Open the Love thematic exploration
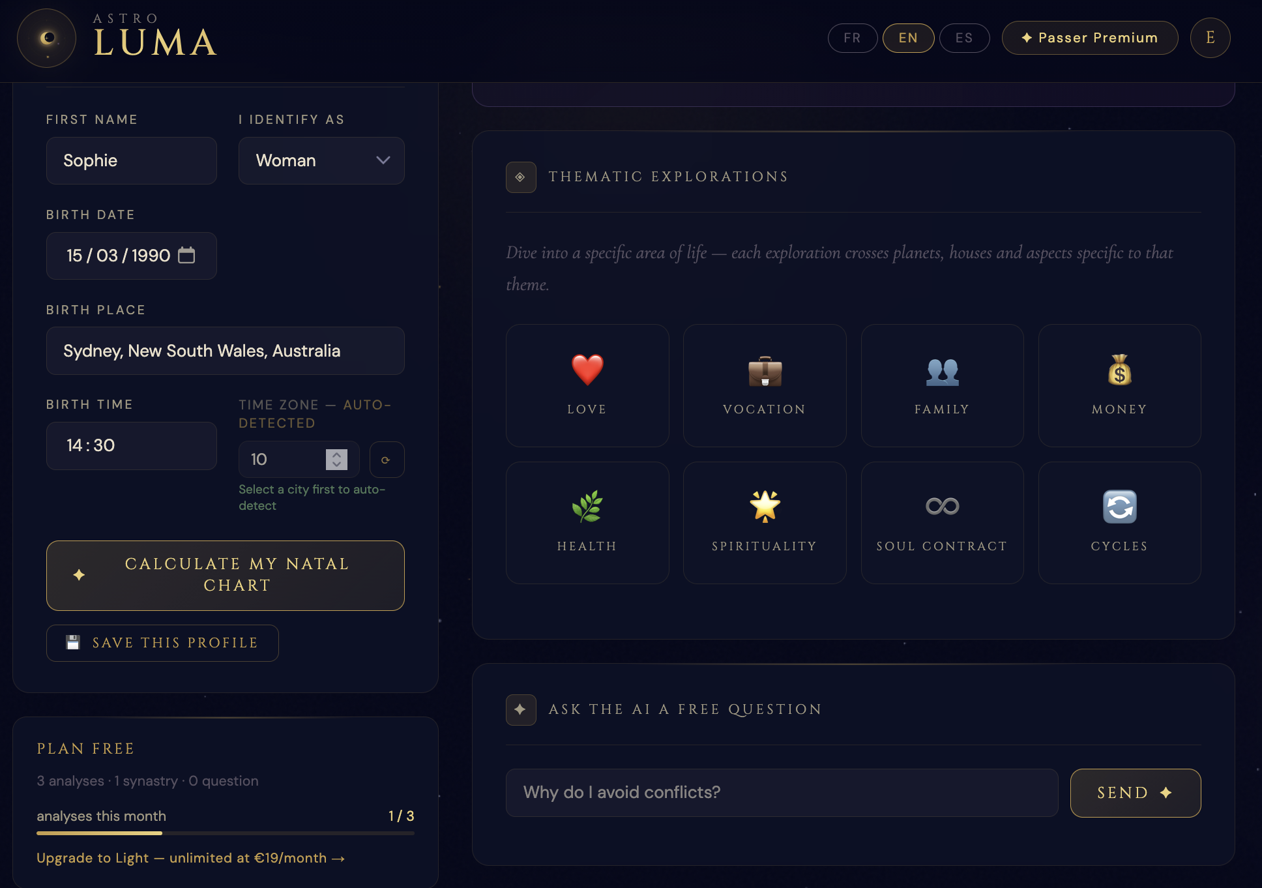1262x888 pixels. coord(587,385)
